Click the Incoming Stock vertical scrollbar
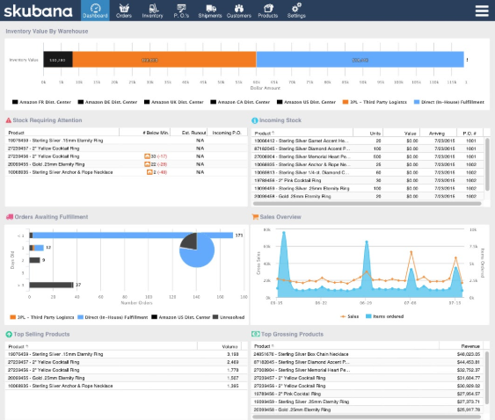The width and height of the screenshot is (495, 420). pyautogui.click(x=487, y=164)
